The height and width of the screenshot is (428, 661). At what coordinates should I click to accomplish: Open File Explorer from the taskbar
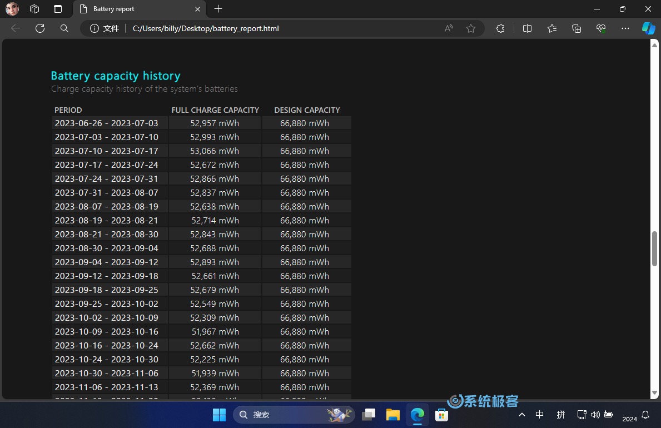point(393,415)
